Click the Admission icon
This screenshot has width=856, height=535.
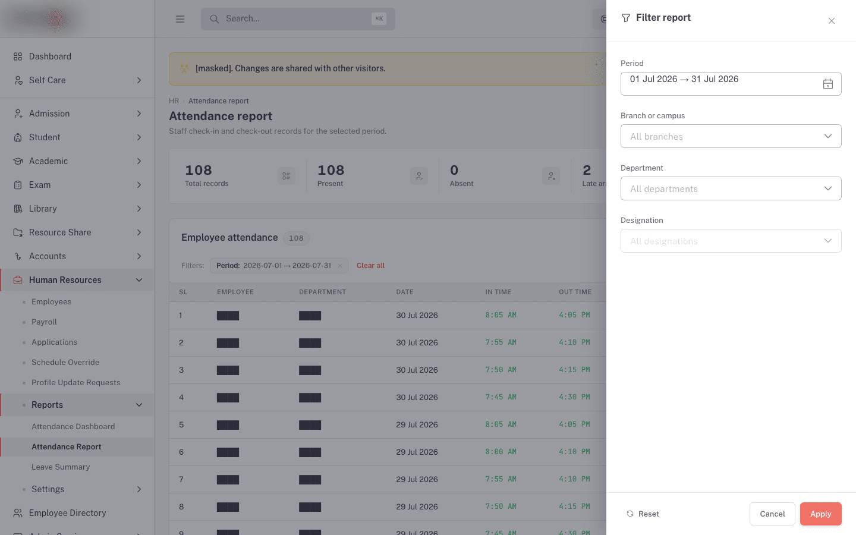point(18,114)
